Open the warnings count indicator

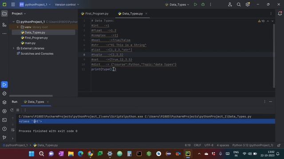261,21
